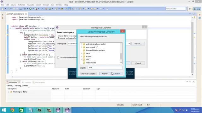This screenshot has width=202, height=113.
Task: Minimize the editor area
Action: click(190, 13)
